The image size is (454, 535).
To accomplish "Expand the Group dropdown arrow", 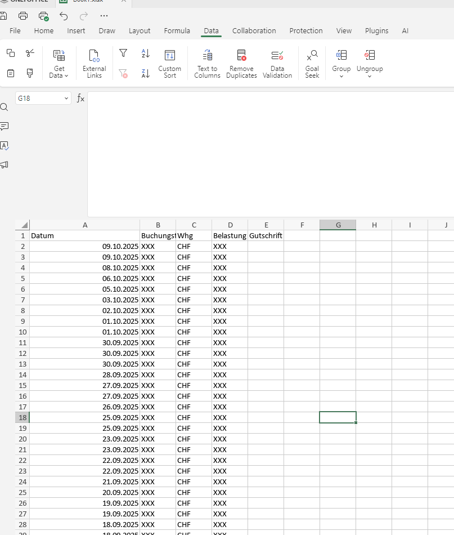I will click(341, 76).
